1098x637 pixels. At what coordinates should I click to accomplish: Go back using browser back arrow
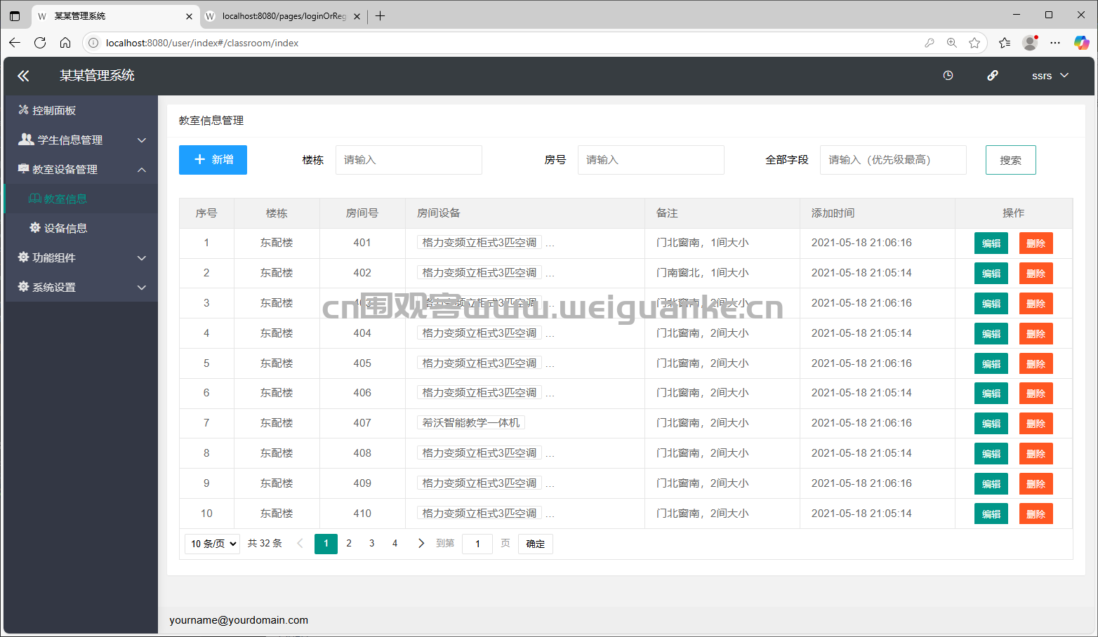[15, 43]
